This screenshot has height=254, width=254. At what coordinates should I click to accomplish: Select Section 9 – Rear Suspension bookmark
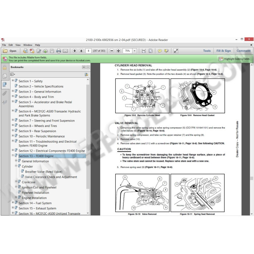(x=37, y=131)
